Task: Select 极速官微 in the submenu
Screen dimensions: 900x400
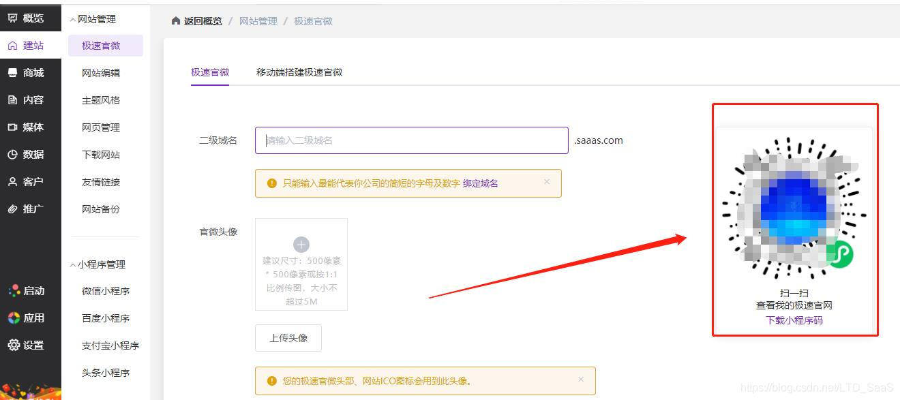Action: click(x=106, y=46)
